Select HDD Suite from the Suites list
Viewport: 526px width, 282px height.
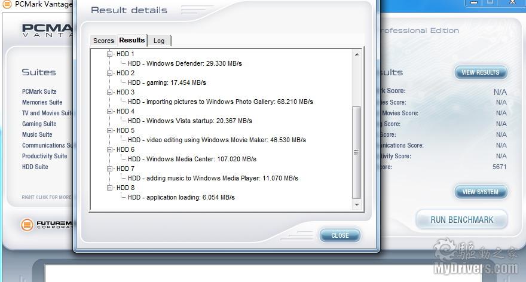[35, 167]
